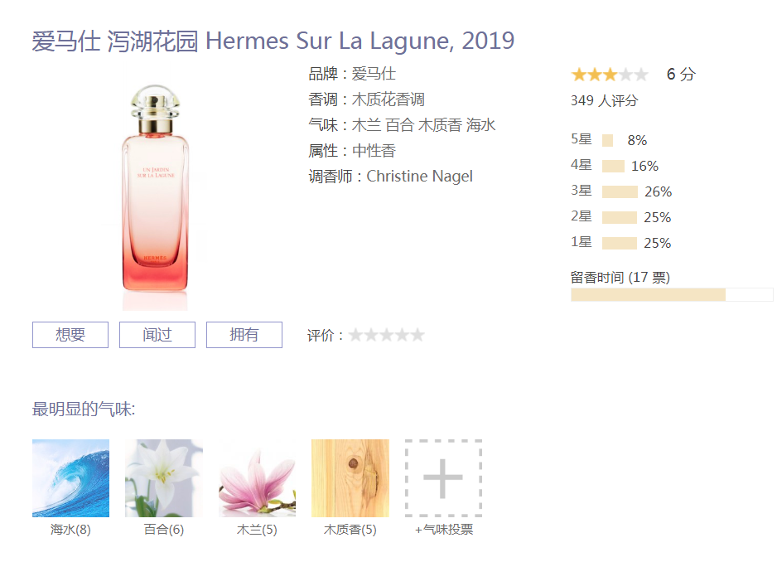The image size is (777, 562).
Task: Click the Hermes perfume bottle image
Action: 155,188
